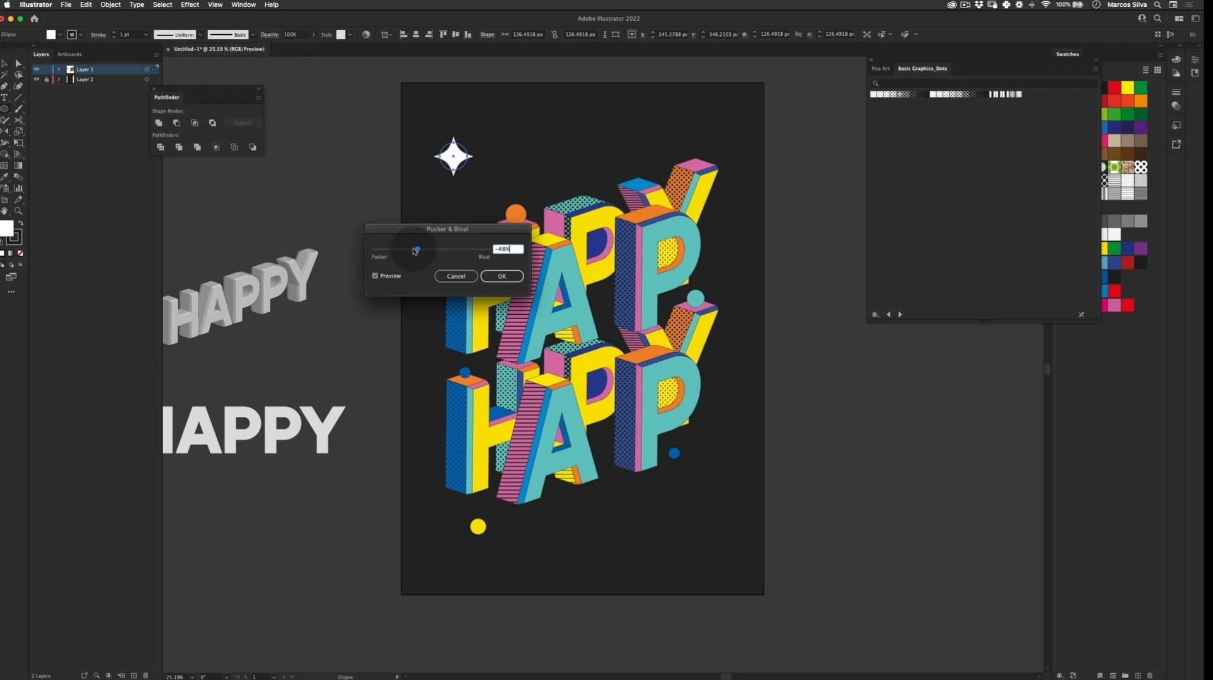Viewport: 1213px width, 680px height.
Task: Select the Type tool in the toolbar
Action: tap(4, 98)
